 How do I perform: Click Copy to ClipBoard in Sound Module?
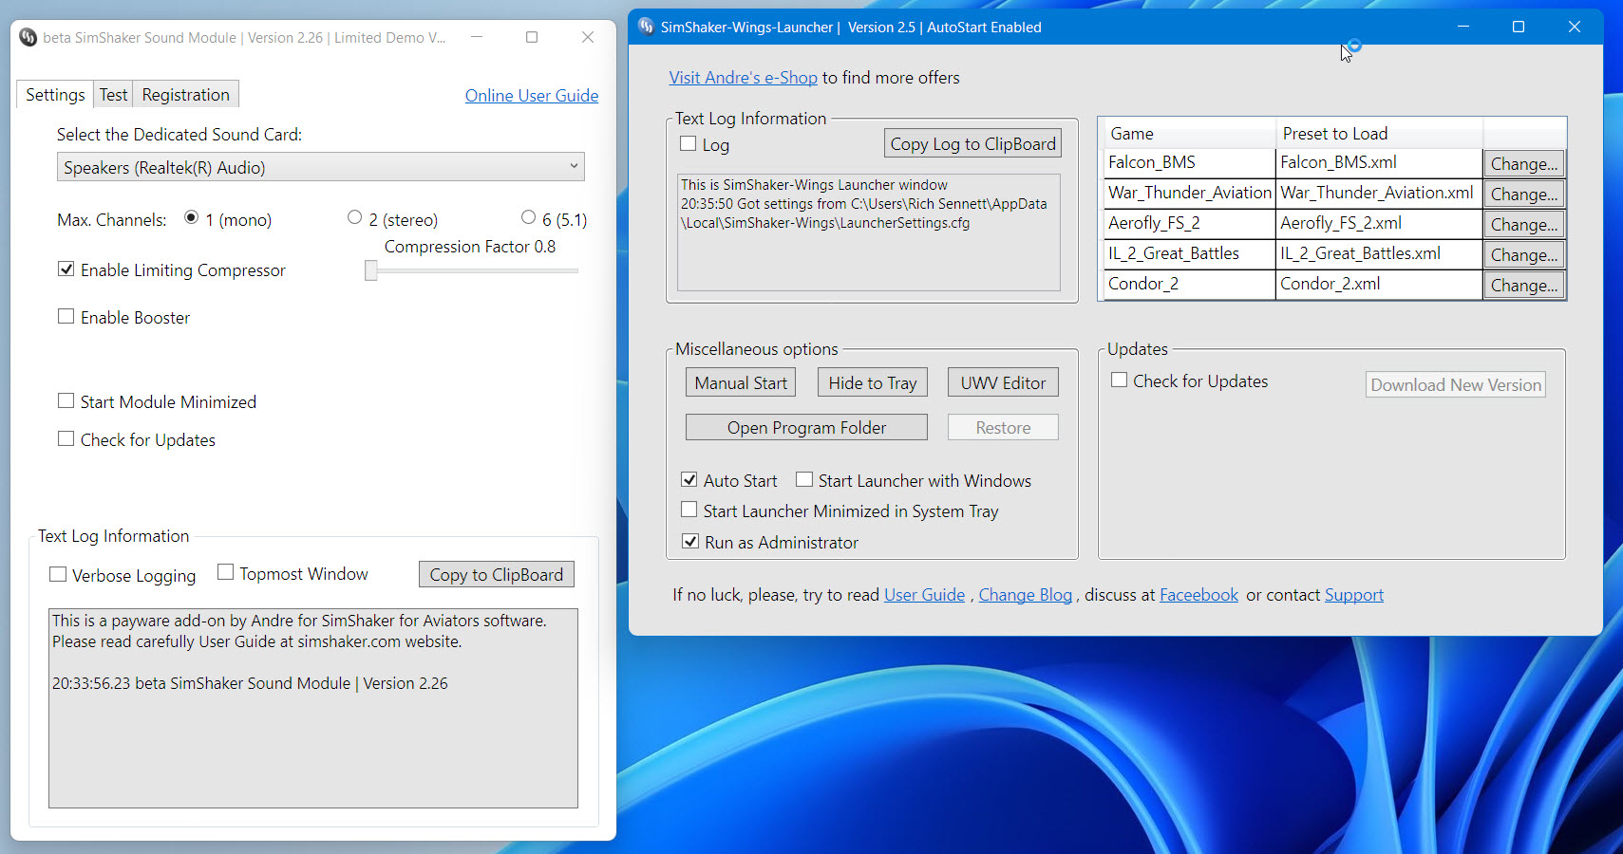click(x=497, y=574)
